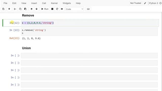Click the Union heading
The height and width of the screenshot is (91, 162).
[x=26, y=48]
